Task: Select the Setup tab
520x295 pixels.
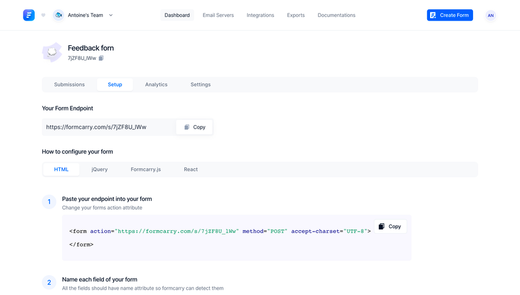Action: click(115, 85)
